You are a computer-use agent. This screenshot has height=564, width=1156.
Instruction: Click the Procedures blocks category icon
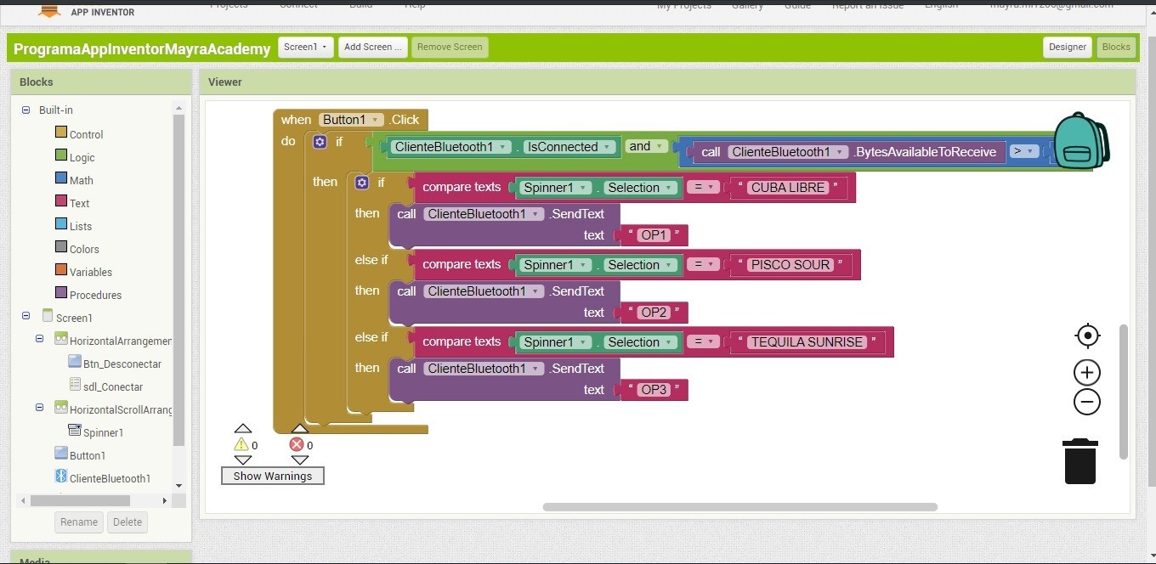point(61,293)
